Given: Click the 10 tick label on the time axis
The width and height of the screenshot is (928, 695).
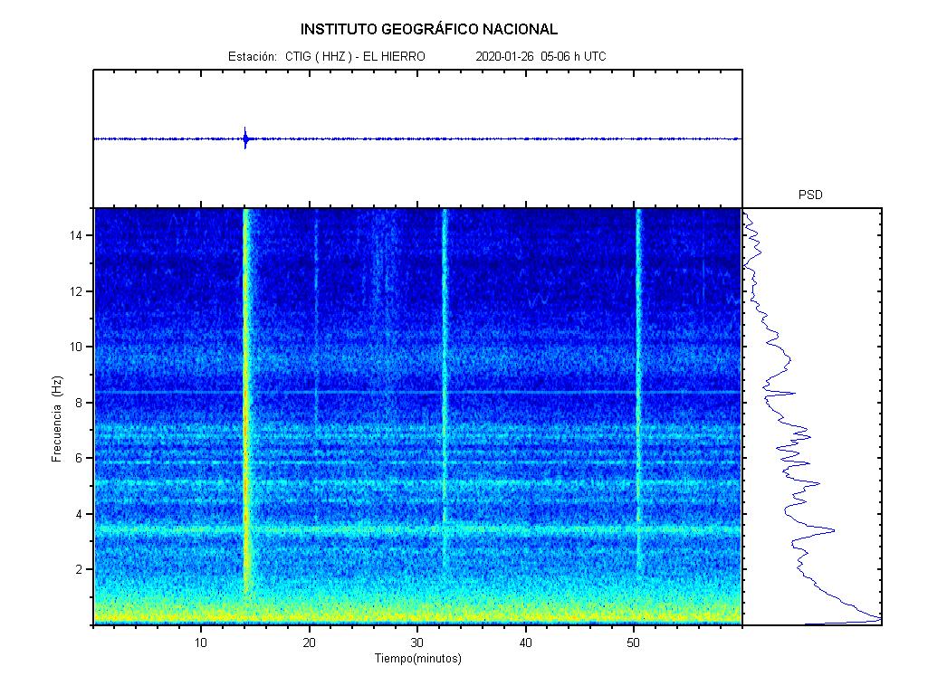Looking at the screenshot, I should click(x=201, y=643).
